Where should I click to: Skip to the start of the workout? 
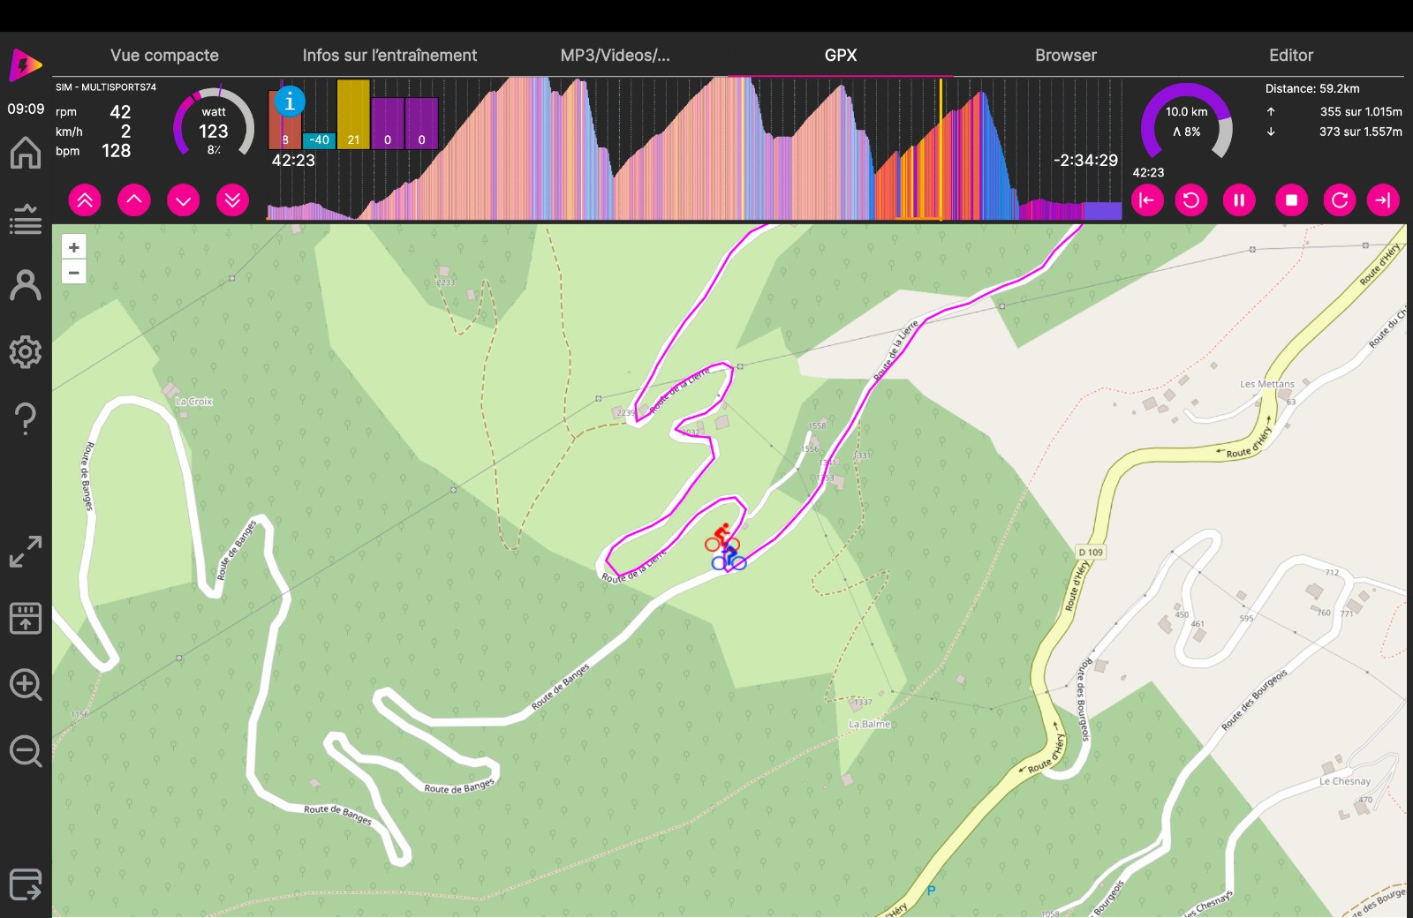(x=1147, y=200)
